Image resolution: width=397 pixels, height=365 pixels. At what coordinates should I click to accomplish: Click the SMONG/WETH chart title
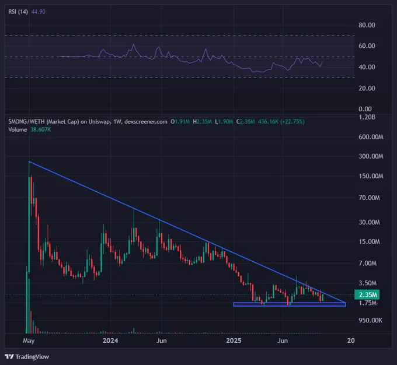tap(88, 122)
